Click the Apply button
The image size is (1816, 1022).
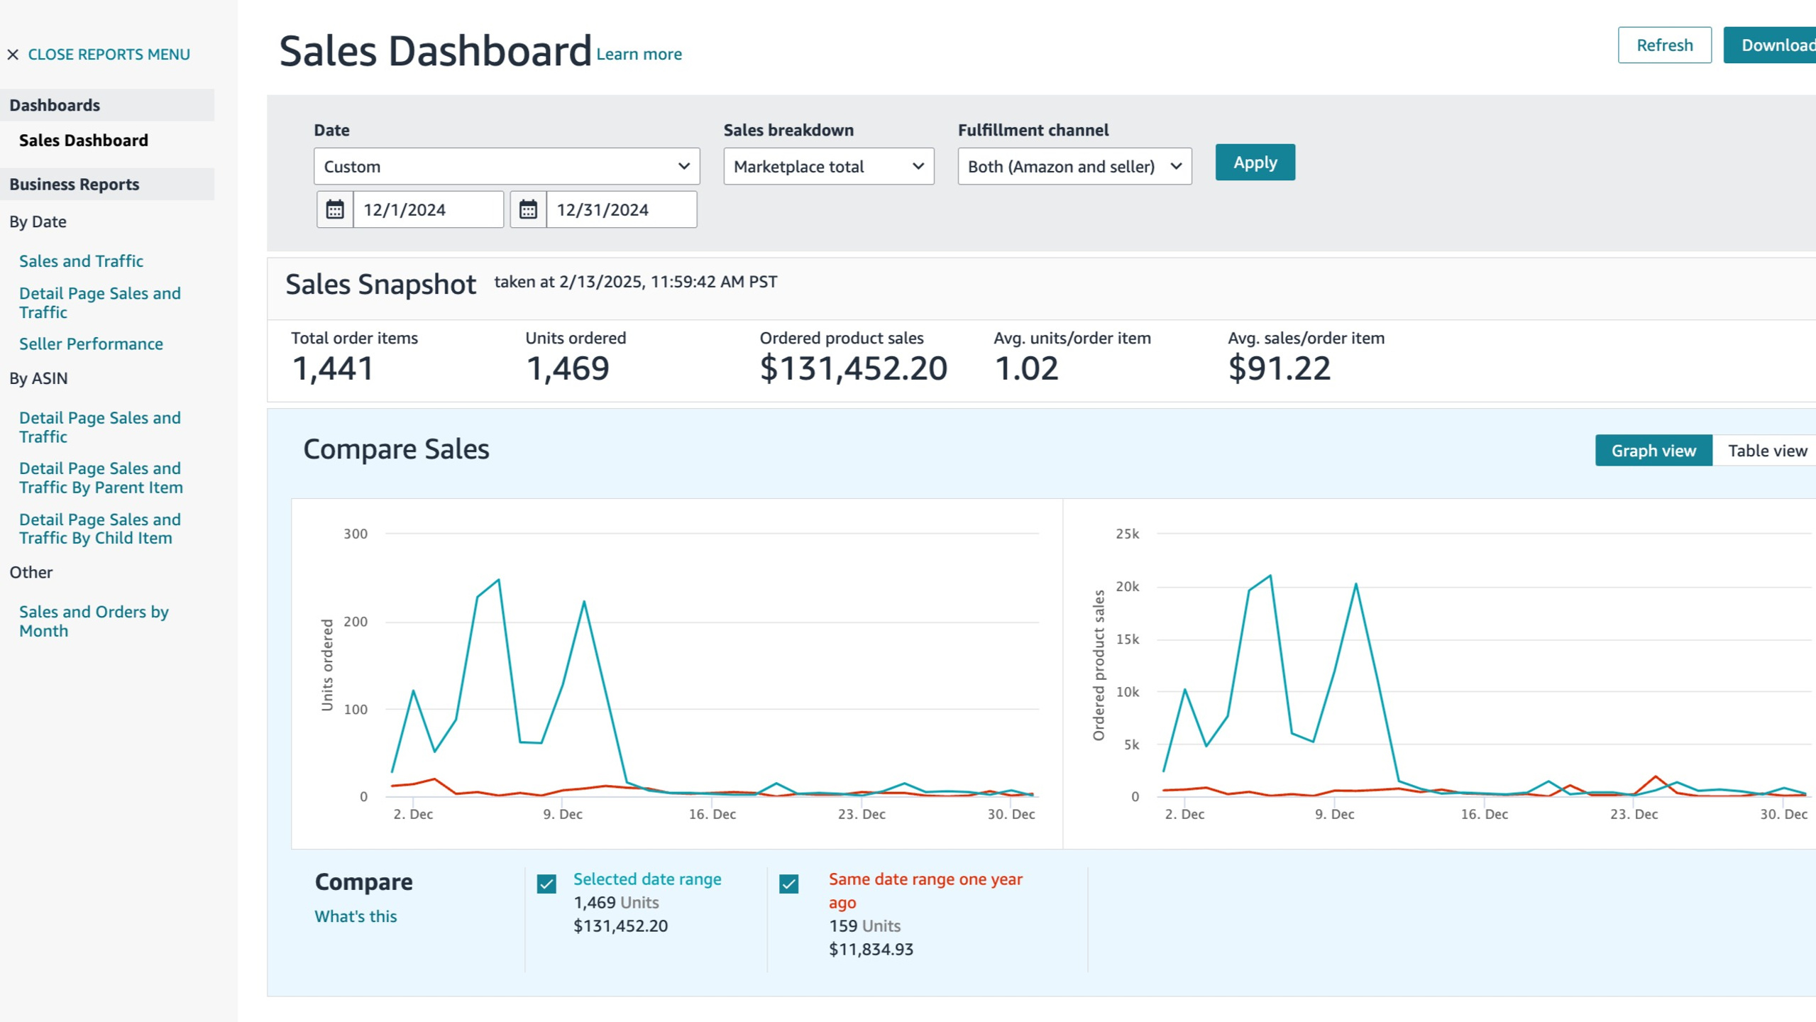point(1255,163)
